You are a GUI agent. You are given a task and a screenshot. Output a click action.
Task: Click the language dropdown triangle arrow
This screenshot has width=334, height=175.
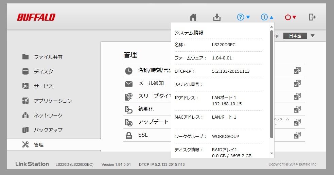point(313,36)
